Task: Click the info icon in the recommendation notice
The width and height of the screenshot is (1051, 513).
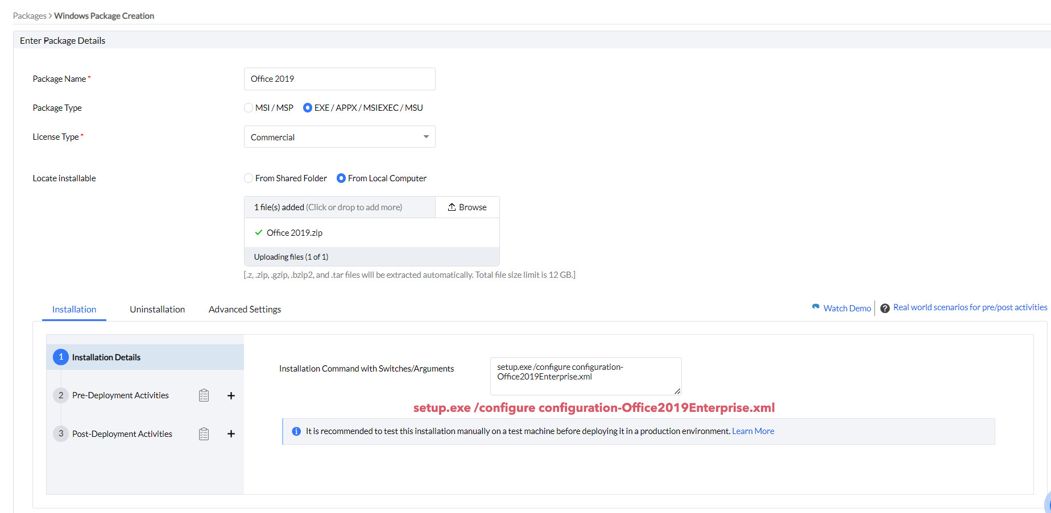Action: [x=296, y=431]
